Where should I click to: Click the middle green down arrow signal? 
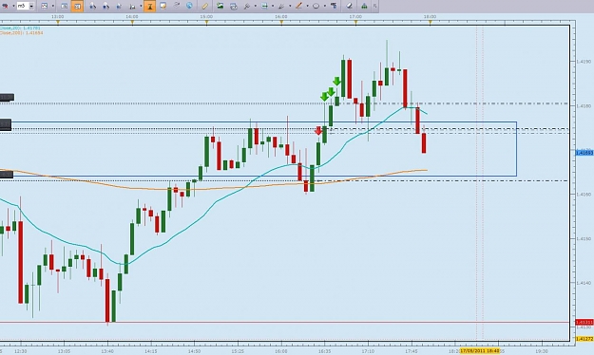click(331, 92)
